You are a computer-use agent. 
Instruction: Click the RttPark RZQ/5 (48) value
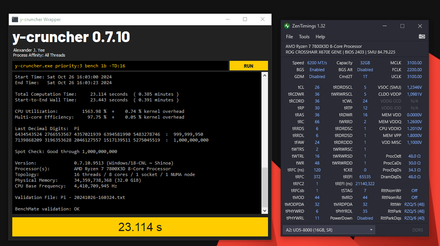pyautogui.click(x=414, y=211)
